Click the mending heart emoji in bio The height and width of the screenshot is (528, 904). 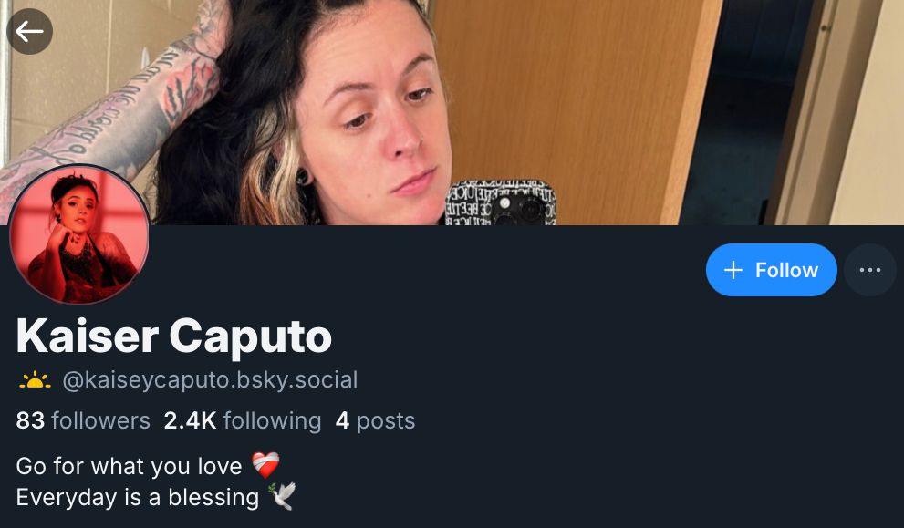[x=265, y=465]
